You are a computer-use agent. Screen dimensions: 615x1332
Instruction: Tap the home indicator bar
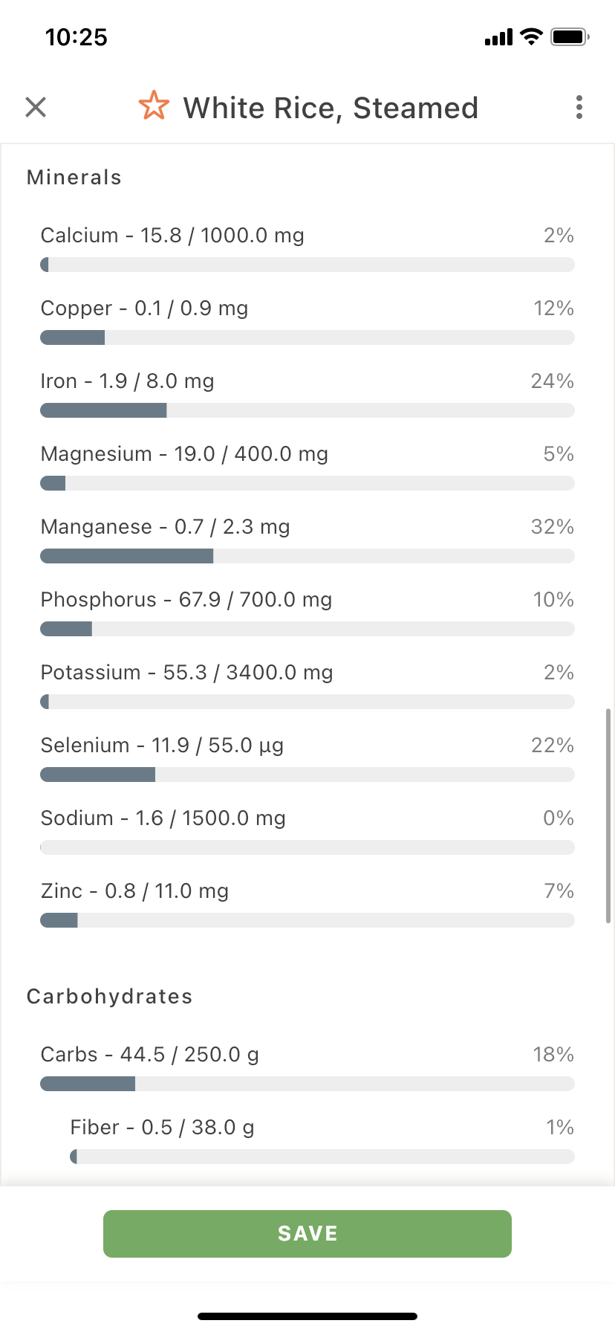tap(307, 1316)
